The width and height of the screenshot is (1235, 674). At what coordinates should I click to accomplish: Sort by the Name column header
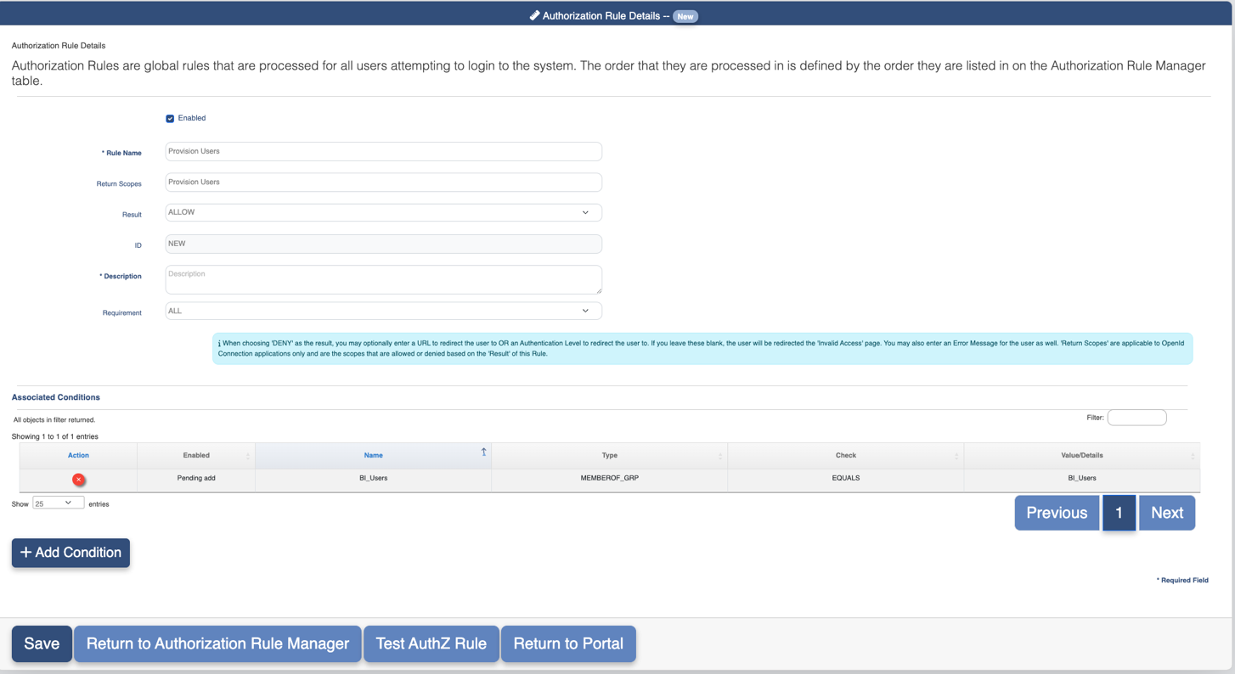point(373,456)
